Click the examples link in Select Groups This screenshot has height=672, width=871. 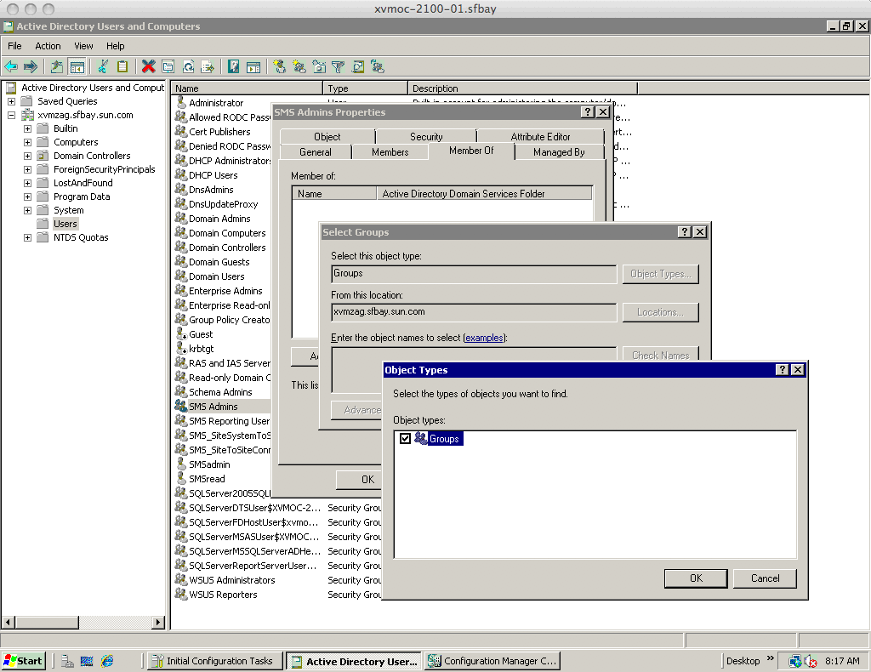pos(484,338)
